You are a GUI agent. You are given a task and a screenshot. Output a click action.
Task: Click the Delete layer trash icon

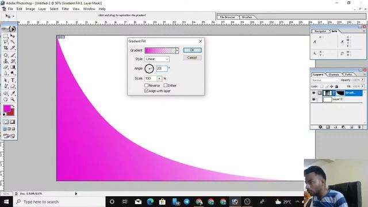click(359, 127)
